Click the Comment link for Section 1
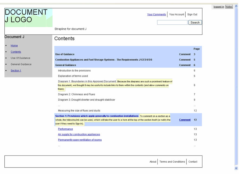Image resolution: width=239 pixels, height=174 pixels. pyautogui.click(x=185, y=120)
